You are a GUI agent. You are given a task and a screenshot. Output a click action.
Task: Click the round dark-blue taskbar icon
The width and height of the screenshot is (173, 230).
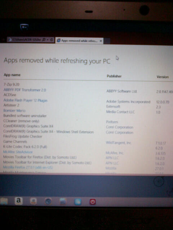pos(48,201)
